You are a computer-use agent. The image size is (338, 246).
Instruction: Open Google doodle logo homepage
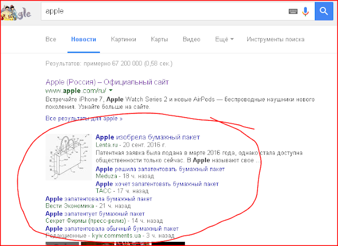16,13
